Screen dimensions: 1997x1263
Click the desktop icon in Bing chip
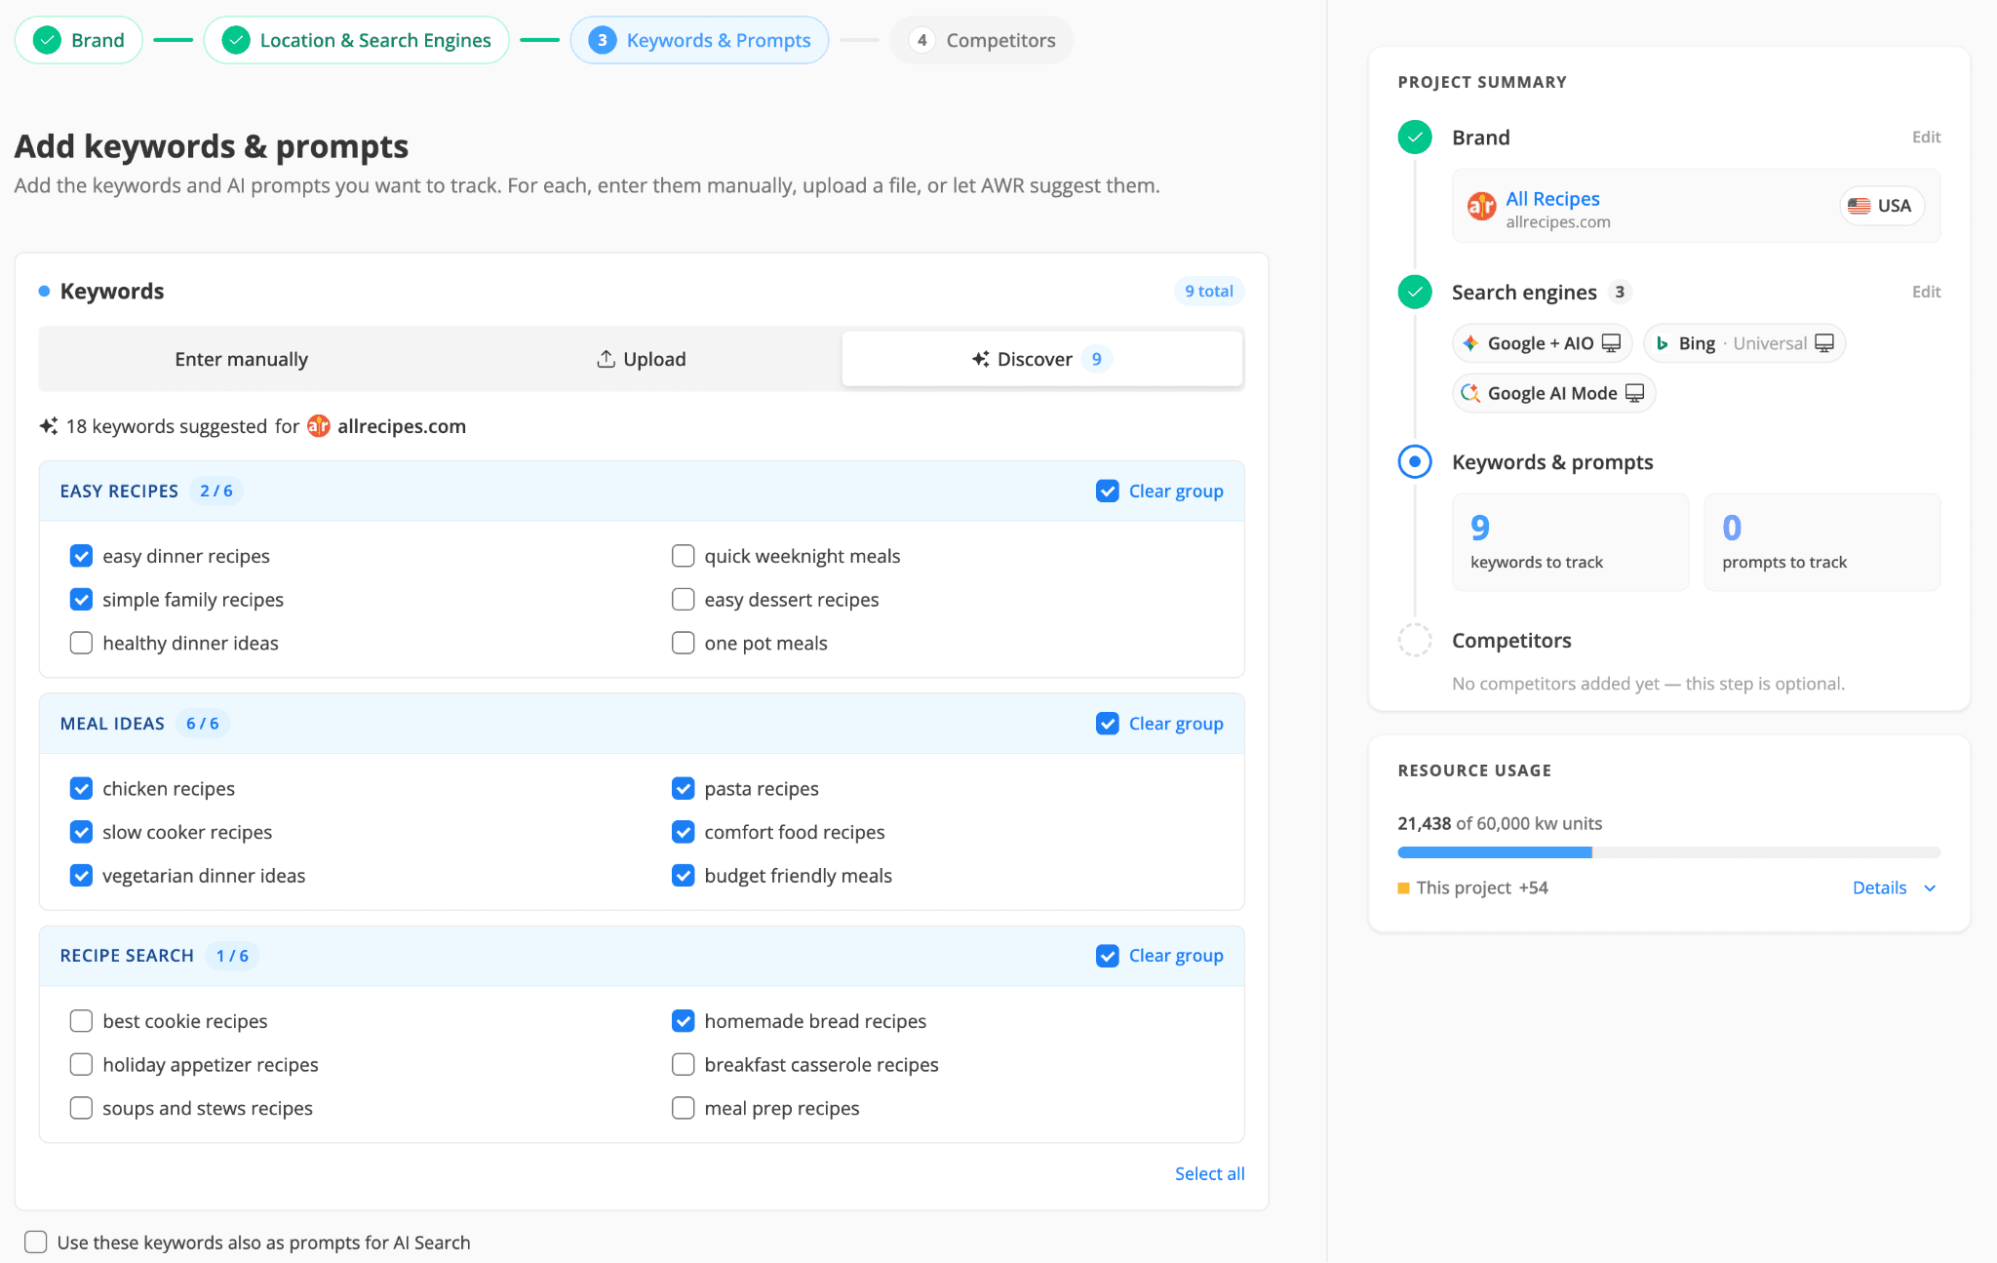pyautogui.click(x=1824, y=343)
